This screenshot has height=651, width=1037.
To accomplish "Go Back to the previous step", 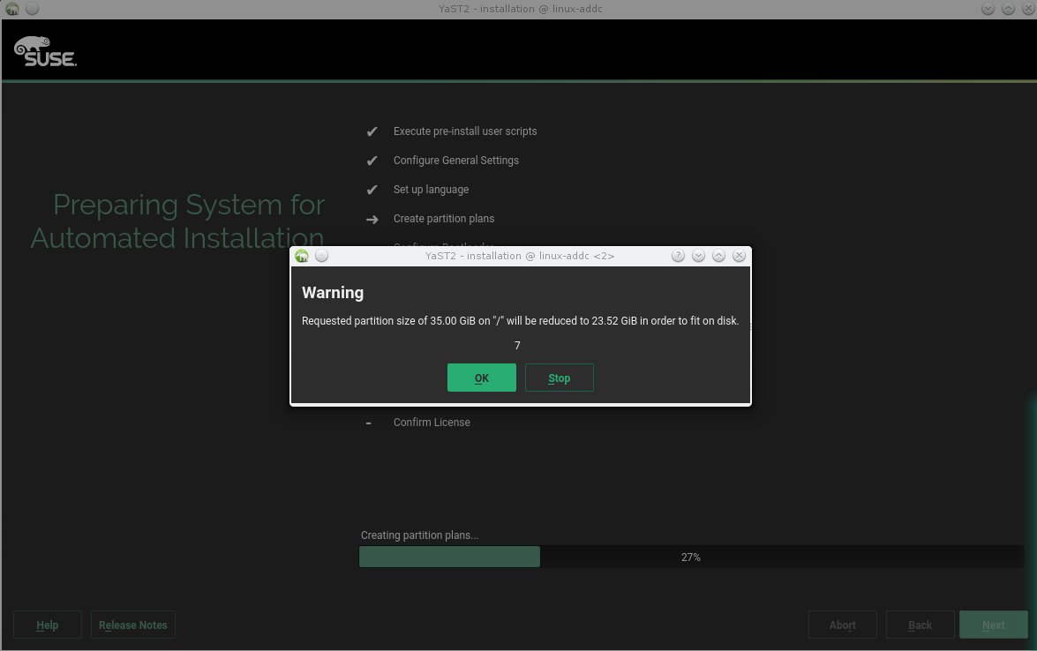I will pyautogui.click(x=920, y=625).
